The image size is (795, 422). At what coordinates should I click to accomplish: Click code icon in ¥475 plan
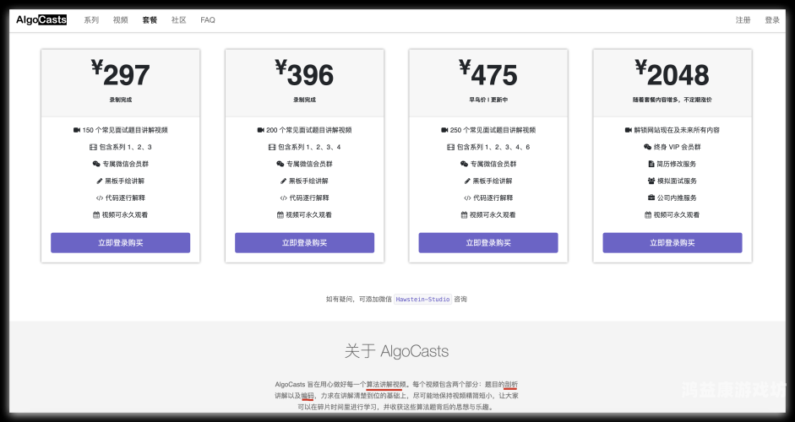467,198
